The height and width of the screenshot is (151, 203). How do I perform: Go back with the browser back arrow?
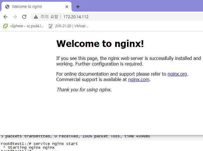6,17
